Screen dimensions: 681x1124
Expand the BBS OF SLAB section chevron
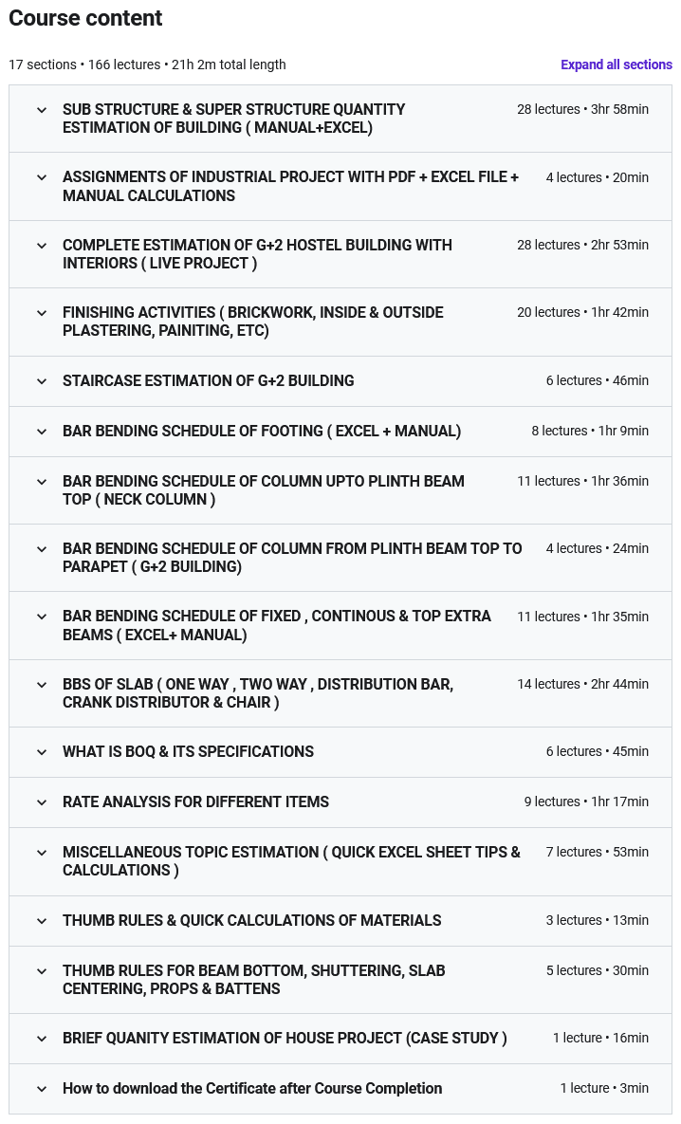click(x=42, y=684)
